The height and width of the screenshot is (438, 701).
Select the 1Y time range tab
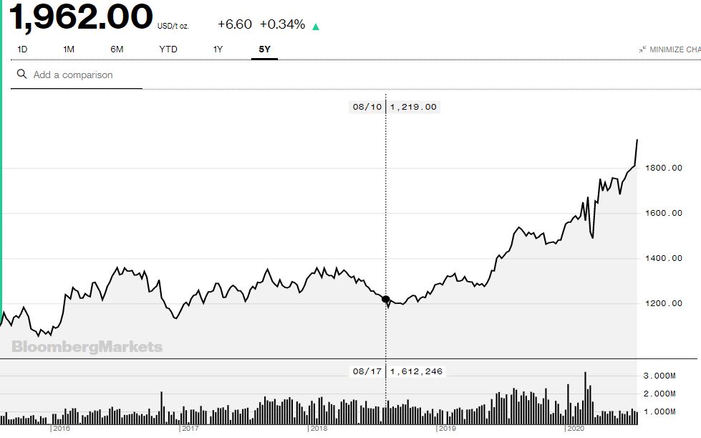[218, 49]
